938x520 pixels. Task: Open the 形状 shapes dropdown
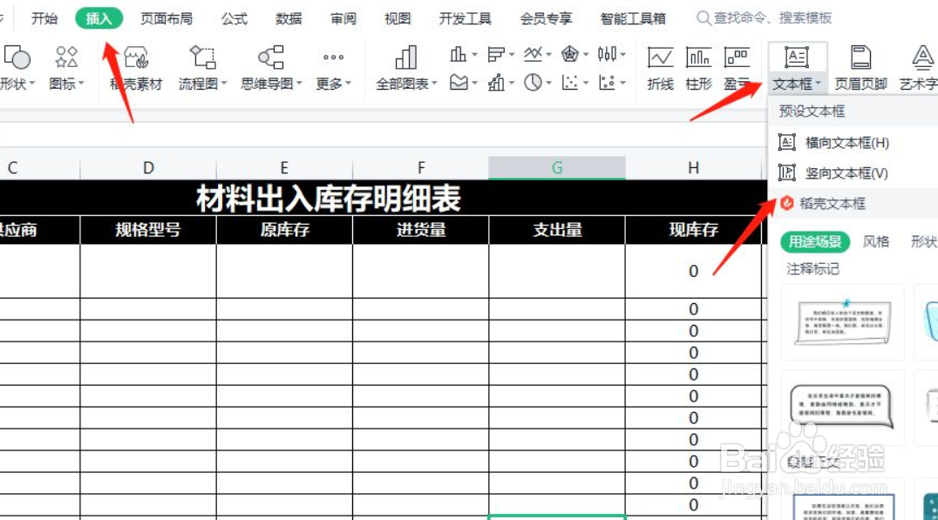[x=17, y=67]
